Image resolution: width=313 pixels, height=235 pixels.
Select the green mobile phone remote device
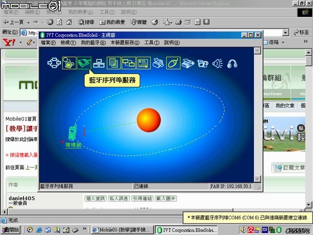[x=72, y=133]
